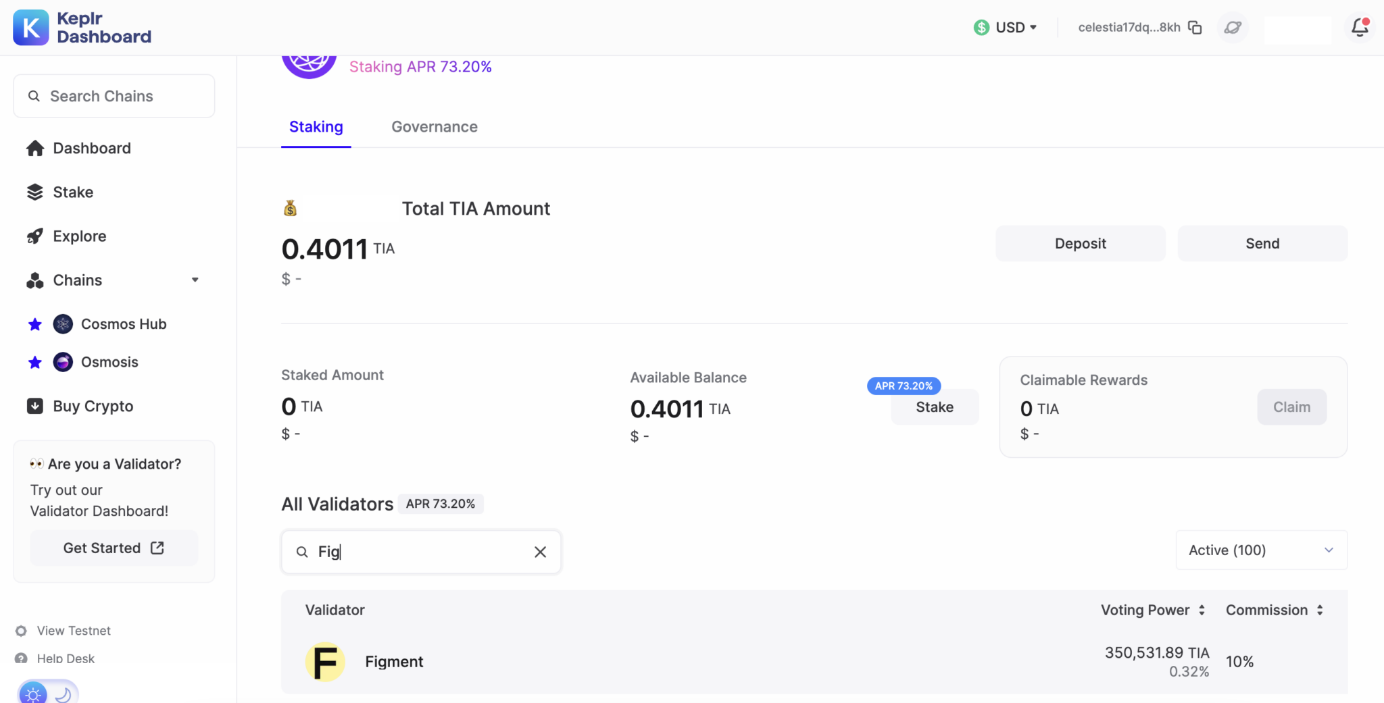Copy the celestia wallet address
Image resolution: width=1384 pixels, height=703 pixels.
point(1195,27)
